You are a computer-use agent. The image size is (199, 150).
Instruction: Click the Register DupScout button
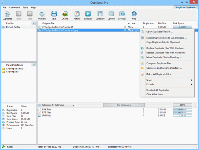pos(186,7)
